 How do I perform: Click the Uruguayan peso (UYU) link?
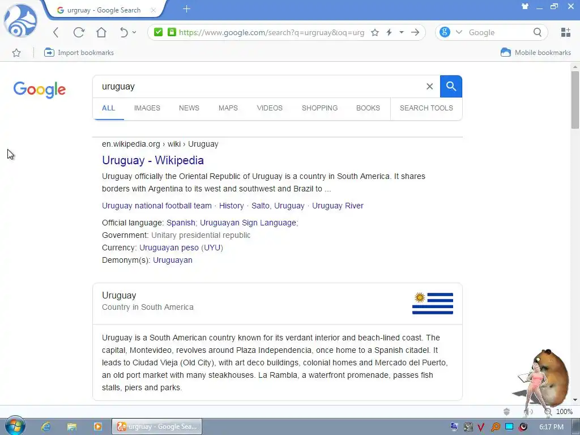pyautogui.click(x=181, y=248)
